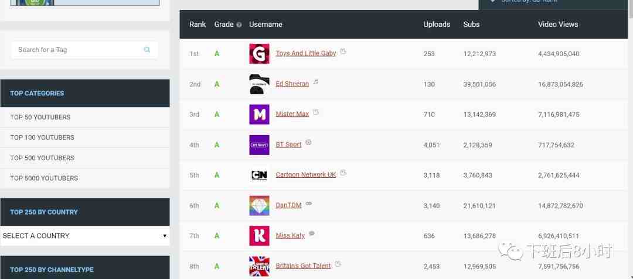Image resolution: width=633 pixels, height=279 pixels.
Task: Open the Cartoon Network UK link
Action: click(x=305, y=175)
